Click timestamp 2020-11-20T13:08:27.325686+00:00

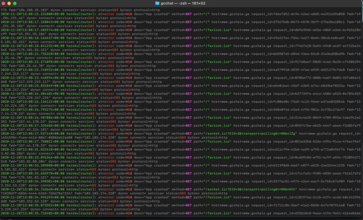tap(32, 126)
